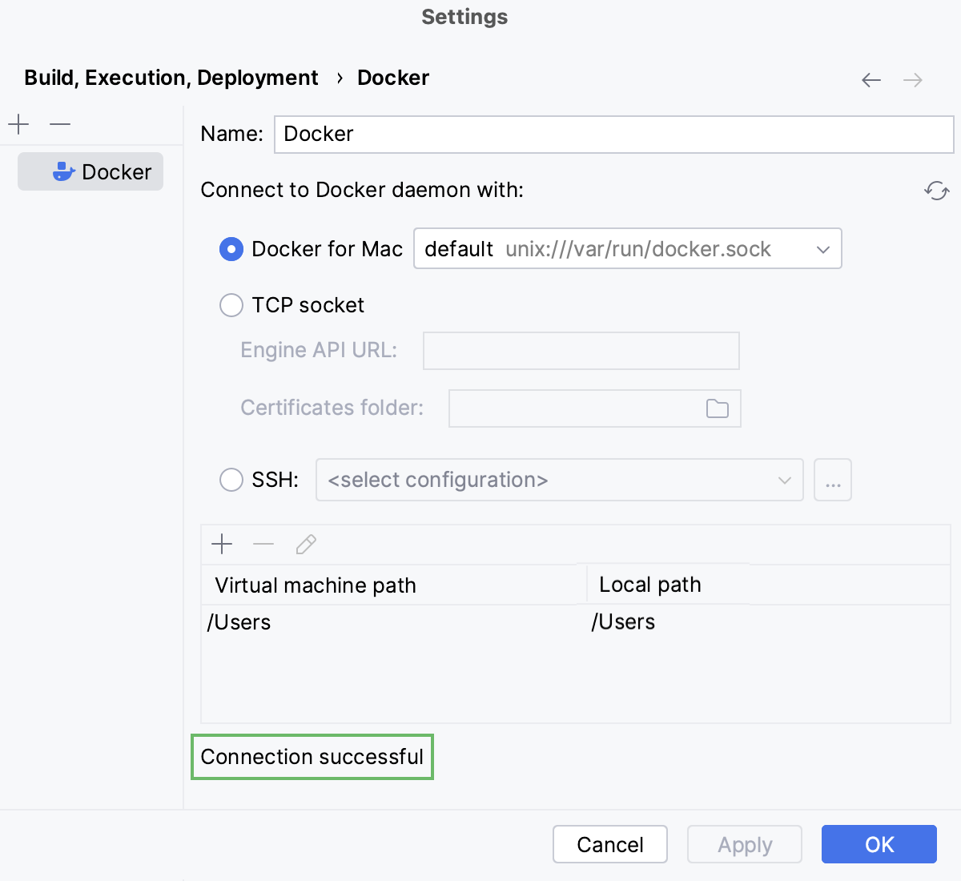Click the Docker whale icon in the sidebar

(64, 171)
